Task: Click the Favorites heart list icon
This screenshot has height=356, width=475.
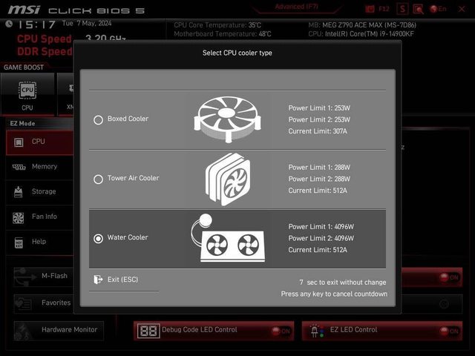Action: 24,303
